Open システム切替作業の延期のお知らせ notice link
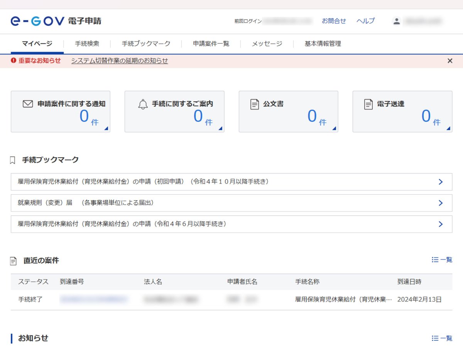Viewport: 463px width, 350px height. 120,61
